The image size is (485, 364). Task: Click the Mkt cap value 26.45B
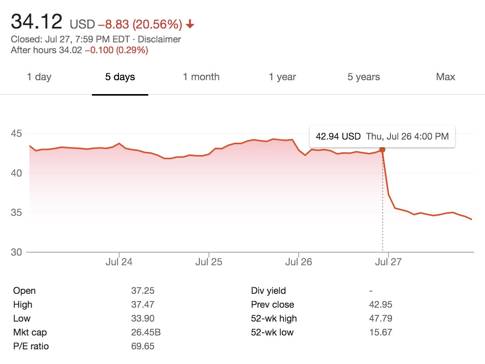[x=143, y=332]
